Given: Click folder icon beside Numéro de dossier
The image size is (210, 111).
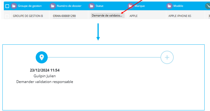Looking at the screenshot, I should click(x=52, y=6).
